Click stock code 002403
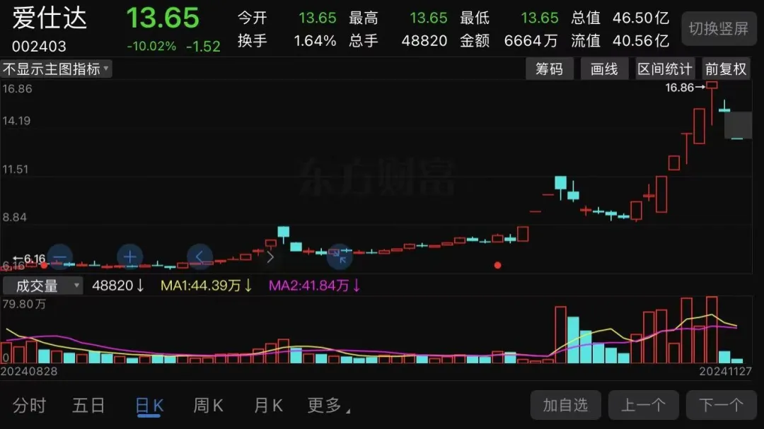The width and height of the screenshot is (764, 429). point(39,46)
